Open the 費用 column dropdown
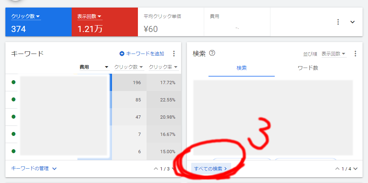 point(94,67)
